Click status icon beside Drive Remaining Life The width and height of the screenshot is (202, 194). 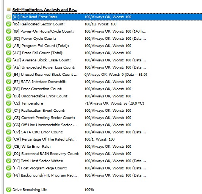point(9,189)
